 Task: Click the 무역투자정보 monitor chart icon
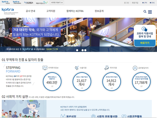click(x=45, y=68)
